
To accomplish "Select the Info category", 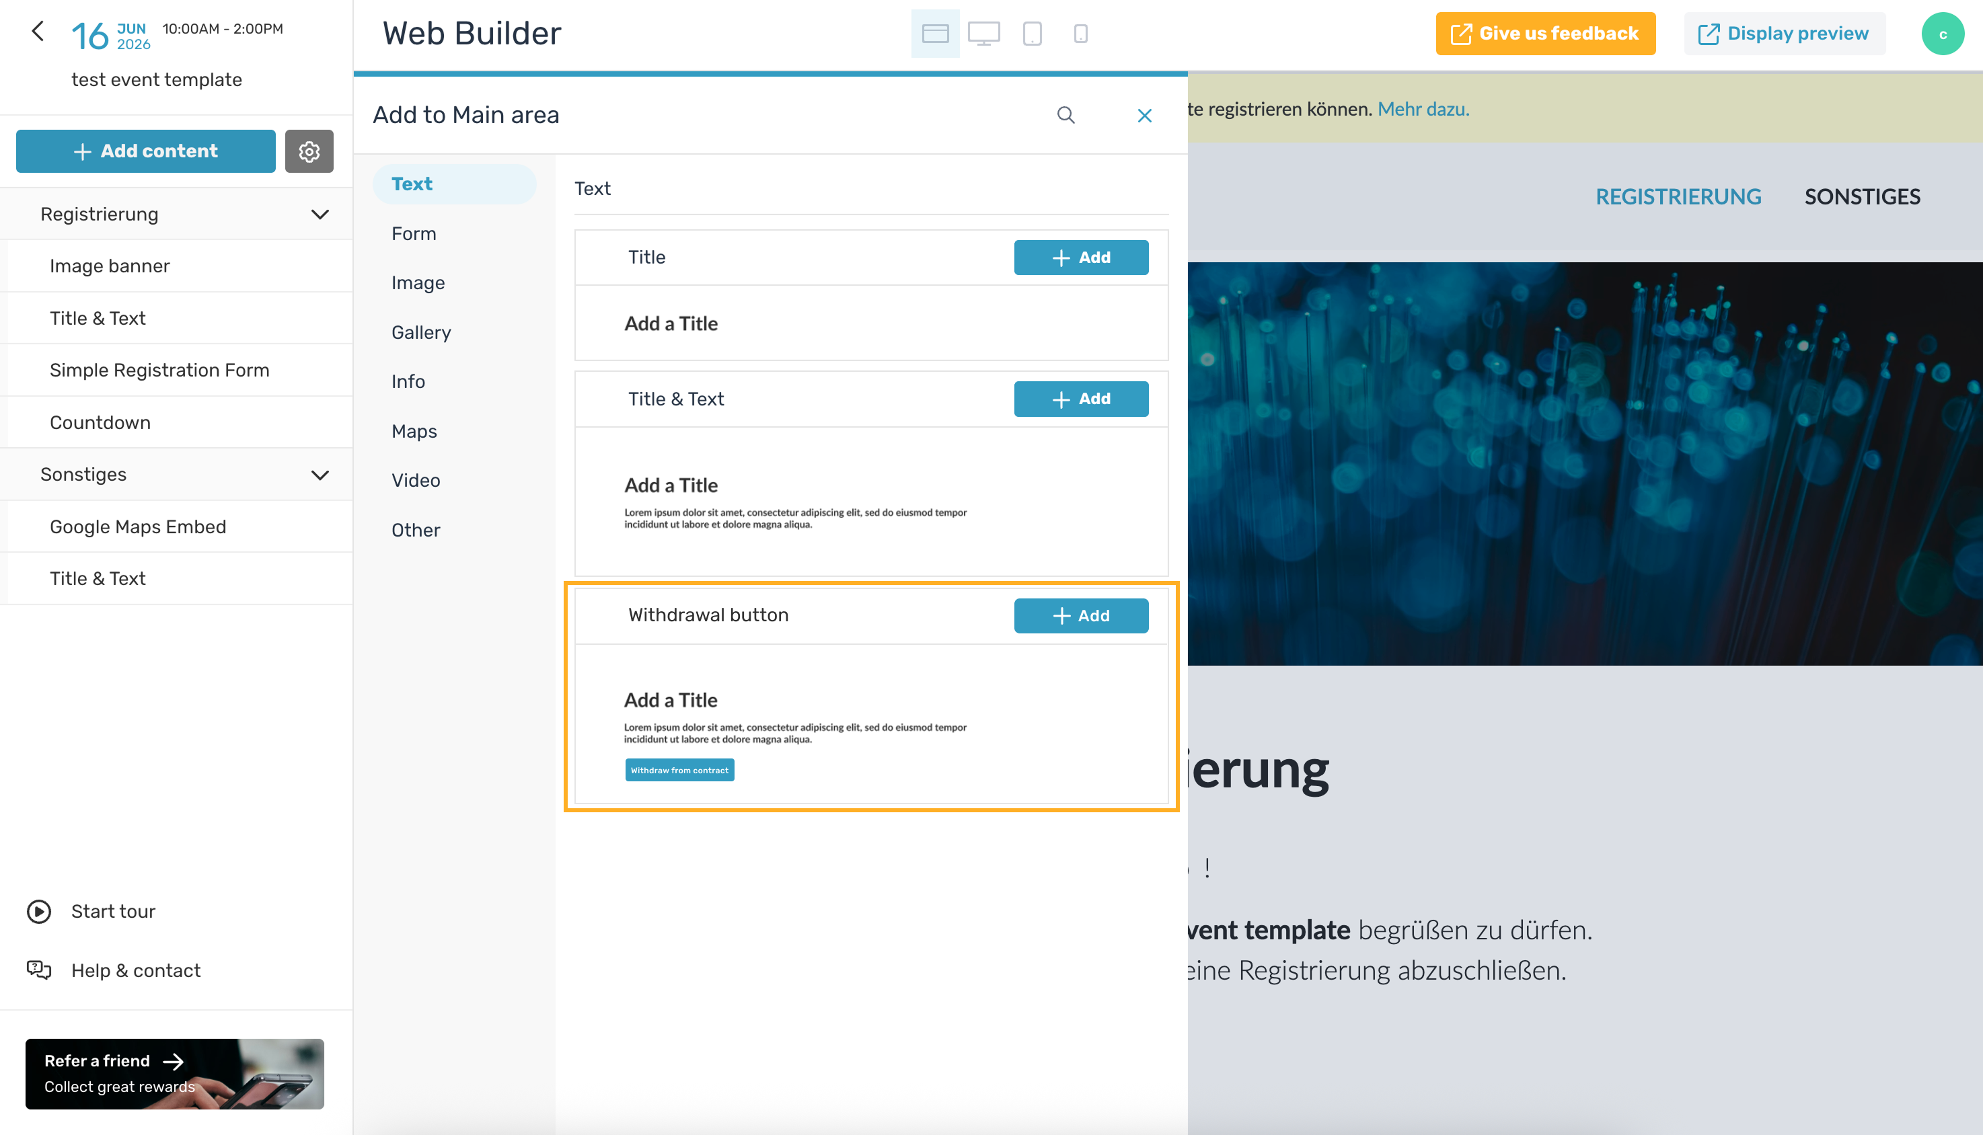I will point(408,382).
